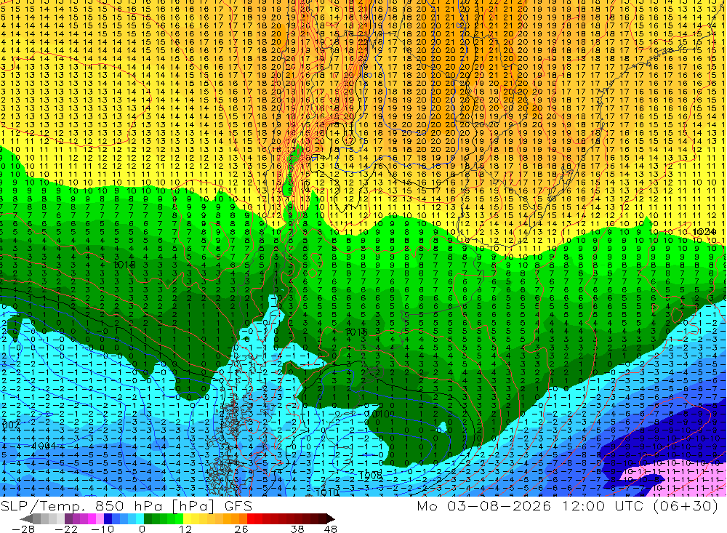
Task: Click the "12" color scale label
Action: [x=185, y=529]
